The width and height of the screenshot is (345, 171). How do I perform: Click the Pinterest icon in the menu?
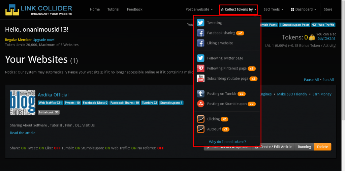[x=201, y=68]
